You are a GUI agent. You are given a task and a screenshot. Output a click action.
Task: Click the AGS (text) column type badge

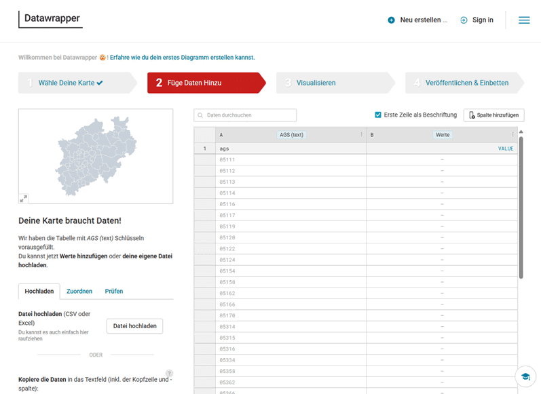292,135
